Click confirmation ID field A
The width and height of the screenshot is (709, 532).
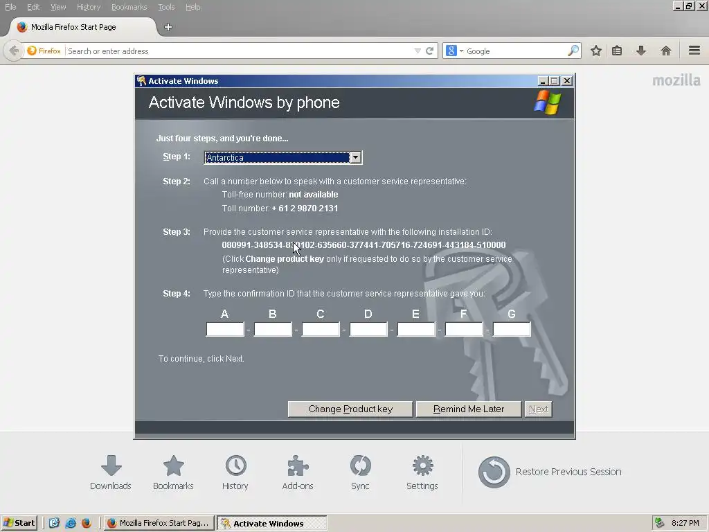[x=225, y=329]
